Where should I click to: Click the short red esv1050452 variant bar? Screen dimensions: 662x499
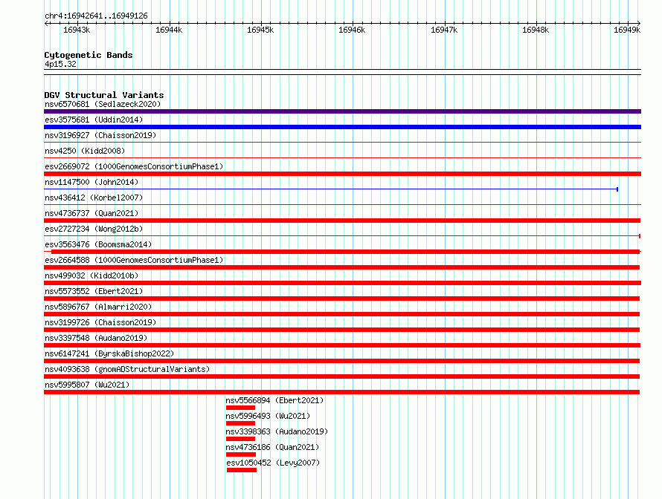(242, 470)
